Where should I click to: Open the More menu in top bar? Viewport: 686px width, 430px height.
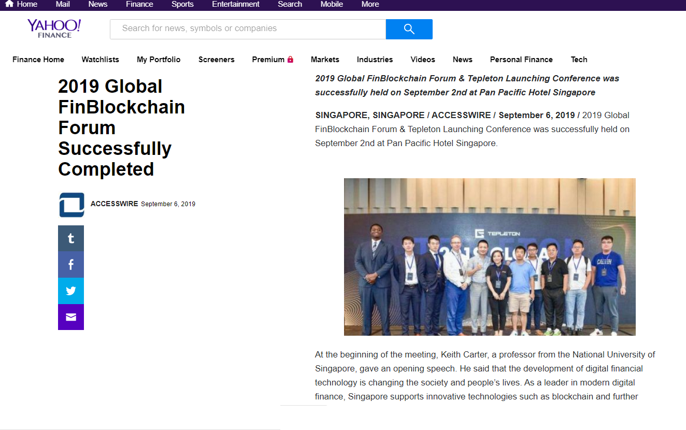tap(370, 4)
